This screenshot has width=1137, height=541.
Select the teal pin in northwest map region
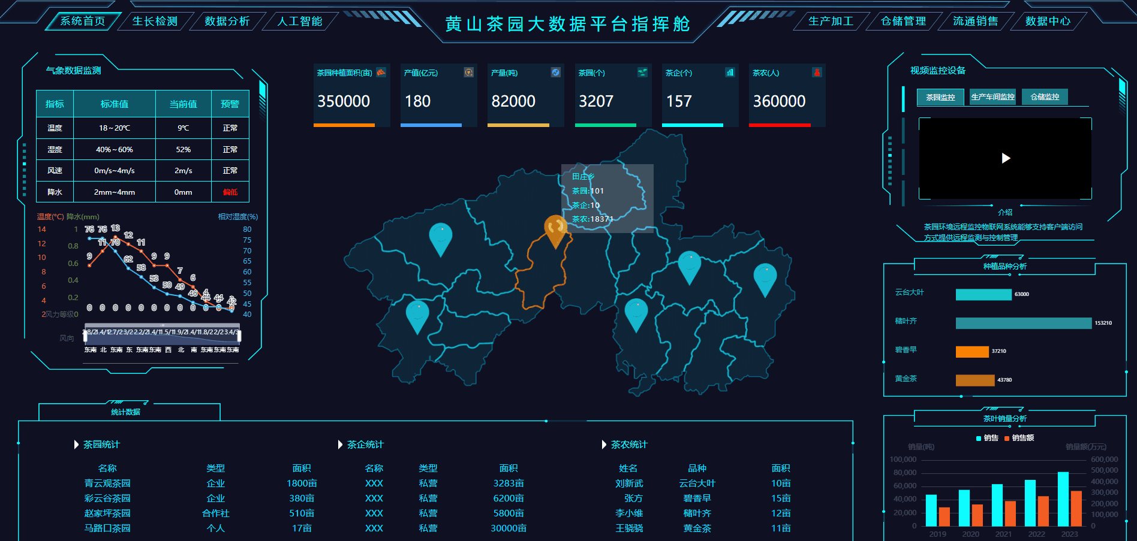[441, 239]
